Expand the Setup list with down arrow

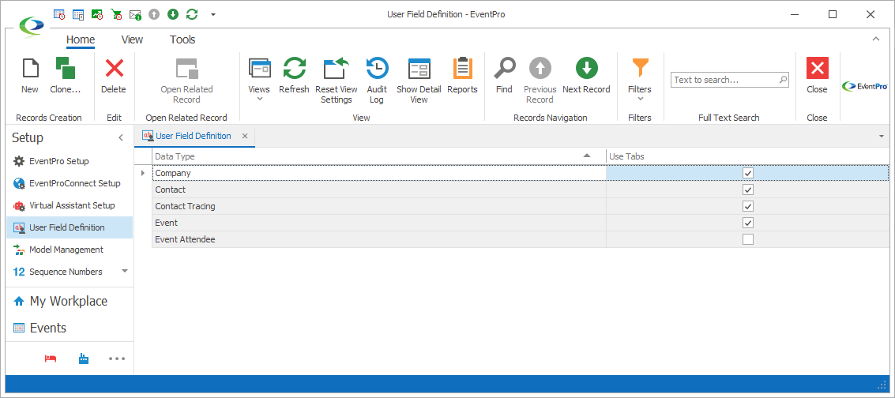(125, 271)
